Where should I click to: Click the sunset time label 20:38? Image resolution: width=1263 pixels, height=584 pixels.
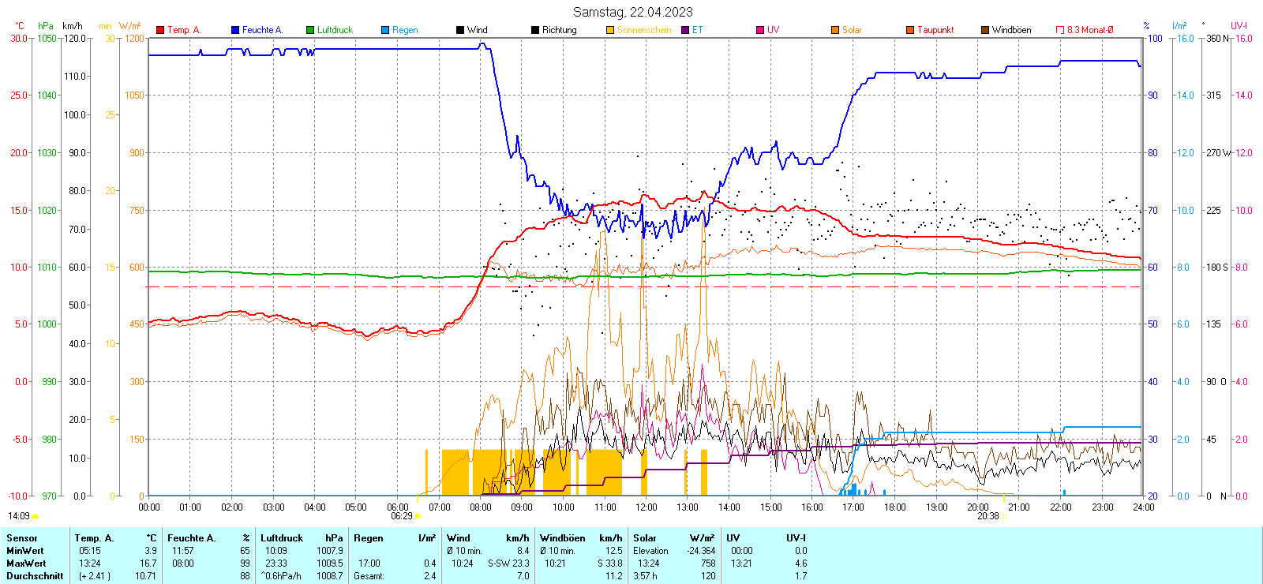(x=988, y=516)
